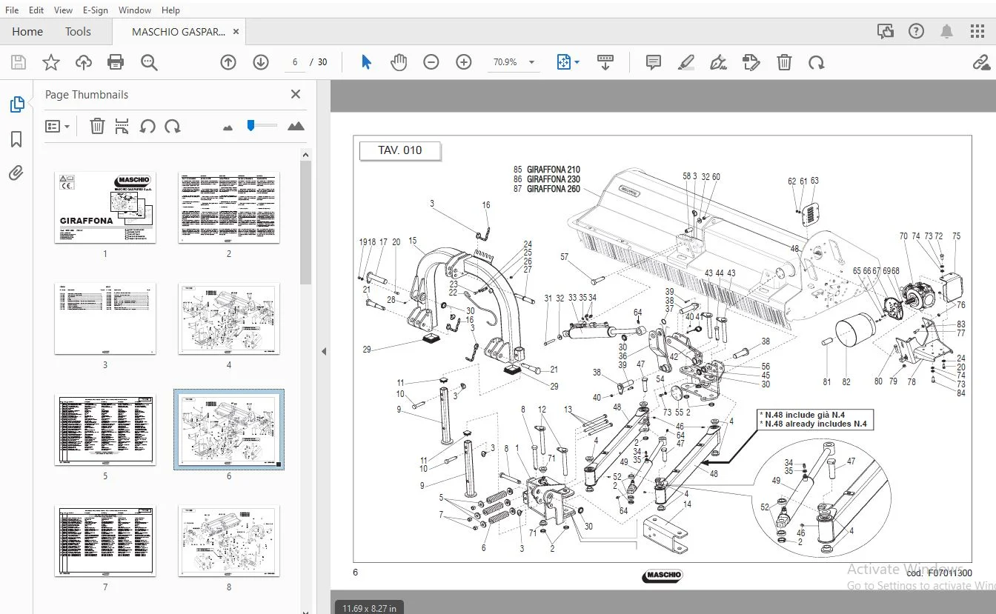The image size is (996, 614).
Task: Click the Fit page tool icon
Action: pyautogui.click(x=563, y=62)
